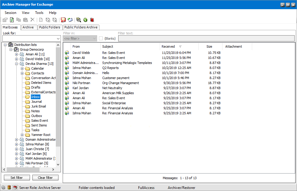
Task: Switch to the Public Folders Archive tab
Action: 81,27
